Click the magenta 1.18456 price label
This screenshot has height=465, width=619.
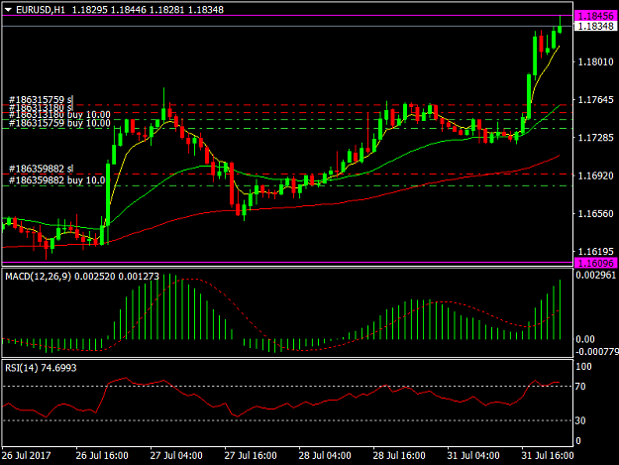click(595, 16)
